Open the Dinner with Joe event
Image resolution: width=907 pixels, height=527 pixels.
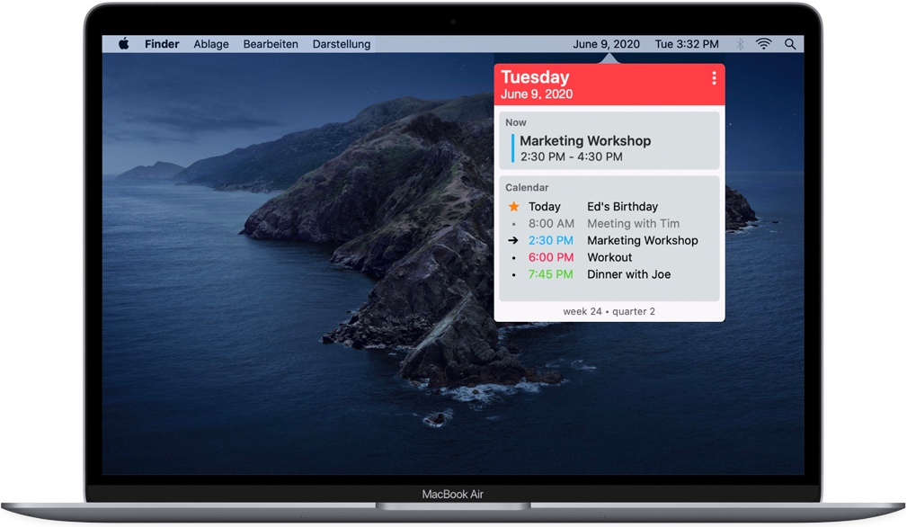628,275
